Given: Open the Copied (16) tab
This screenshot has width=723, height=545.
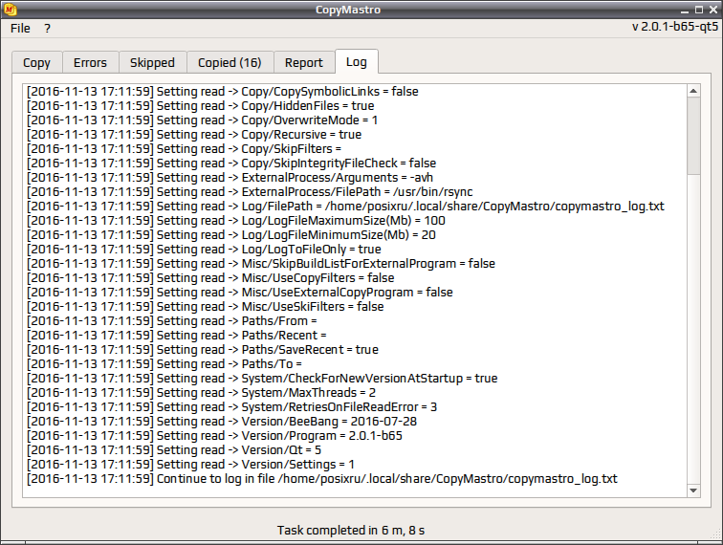Looking at the screenshot, I should coord(230,63).
